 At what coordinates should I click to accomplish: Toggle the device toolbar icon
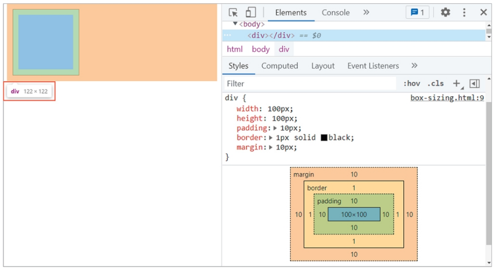coord(250,13)
